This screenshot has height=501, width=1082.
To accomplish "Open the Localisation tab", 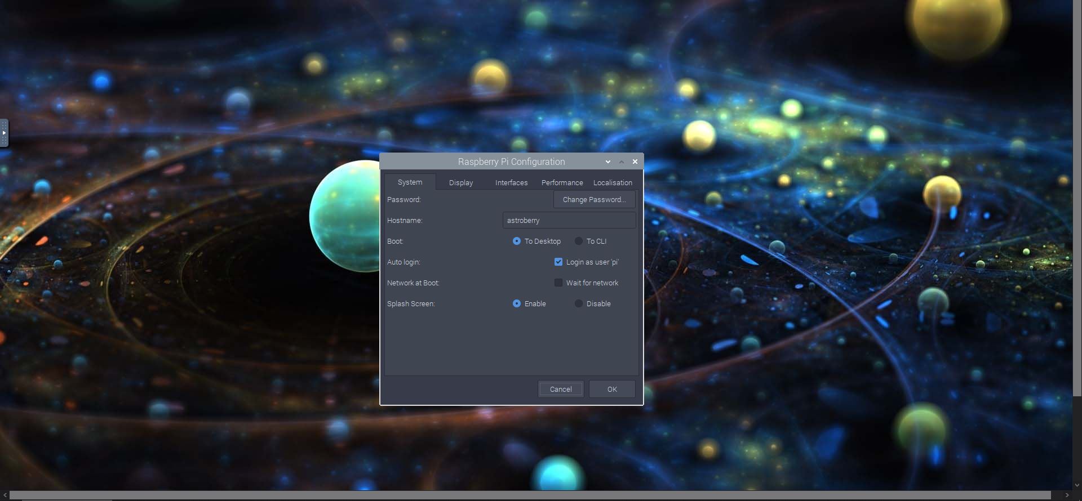I will pyautogui.click(x=613, y=182).
